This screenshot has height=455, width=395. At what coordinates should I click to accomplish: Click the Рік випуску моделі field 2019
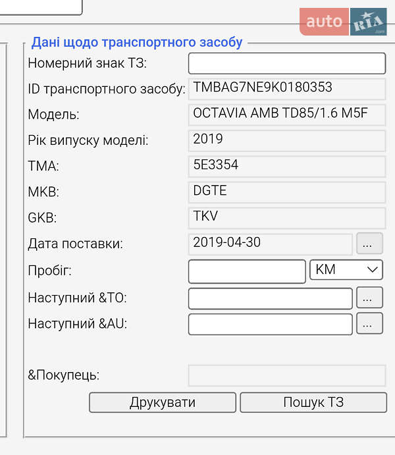click(287, 140)
